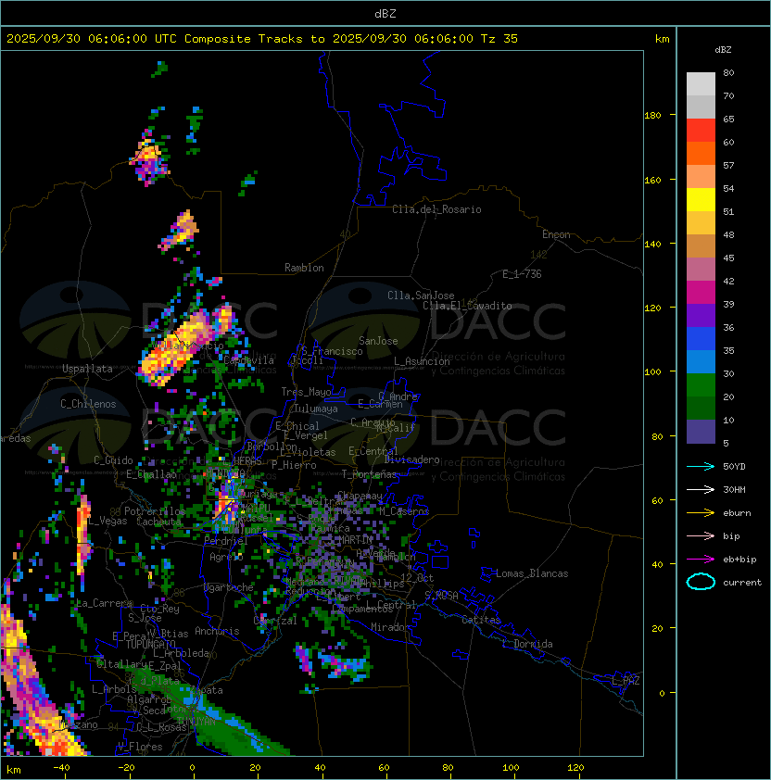
Task: Click the 'Agrelo' map label
Action: [x=226, y=557]
